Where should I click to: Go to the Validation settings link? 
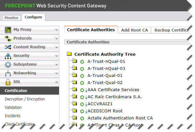(13, 108)
